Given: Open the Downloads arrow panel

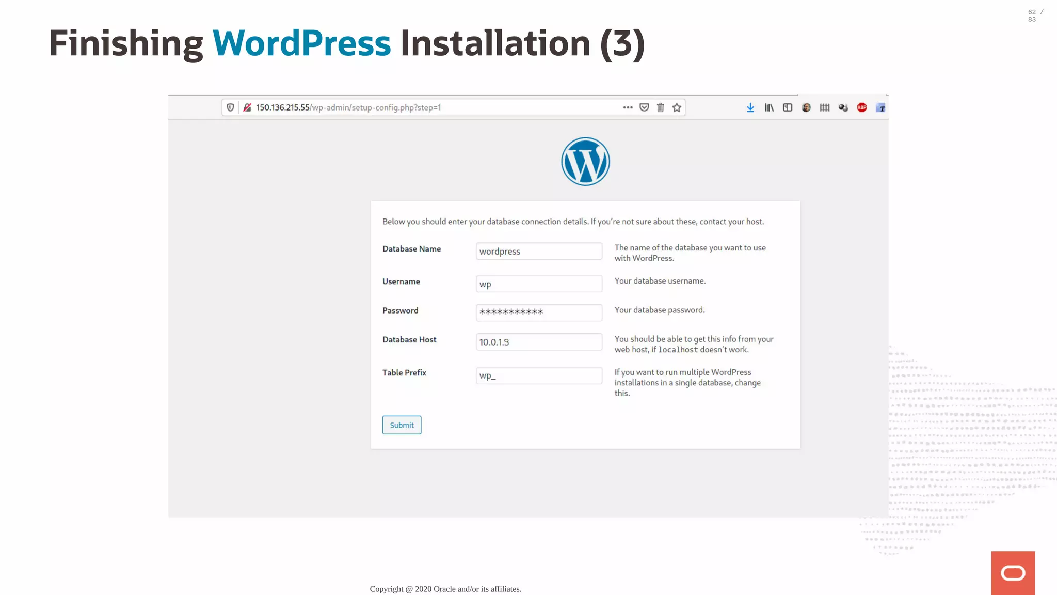Looking at the screenshot, I should pos(750,107).
